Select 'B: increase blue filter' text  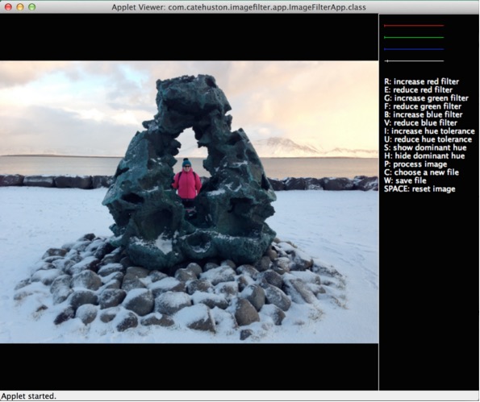pyautogui.click(x=423, y=114)
